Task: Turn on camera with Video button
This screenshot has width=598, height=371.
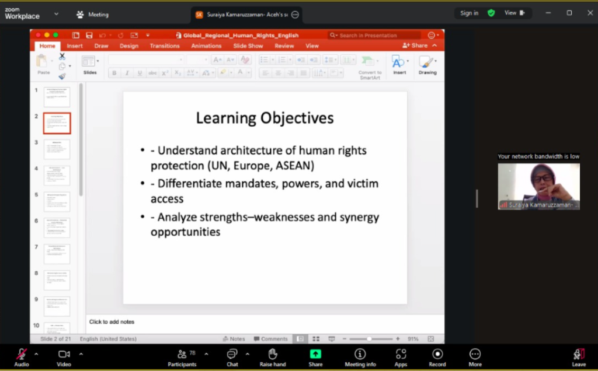Action: (64, 358)
